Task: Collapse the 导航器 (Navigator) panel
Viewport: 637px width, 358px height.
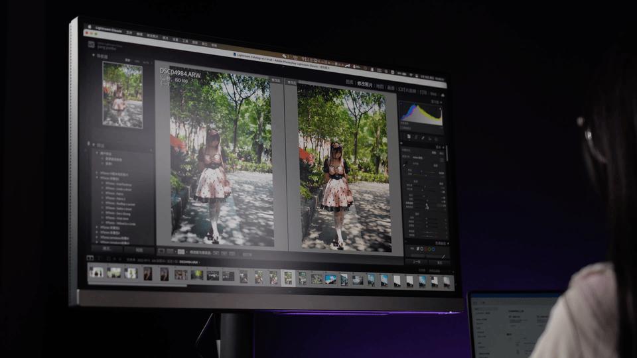Action: coord(94,55)
